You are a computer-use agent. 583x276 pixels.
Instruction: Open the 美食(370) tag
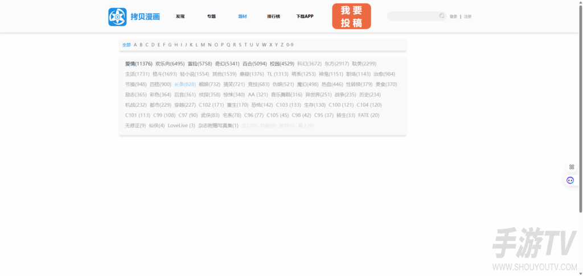387,85
